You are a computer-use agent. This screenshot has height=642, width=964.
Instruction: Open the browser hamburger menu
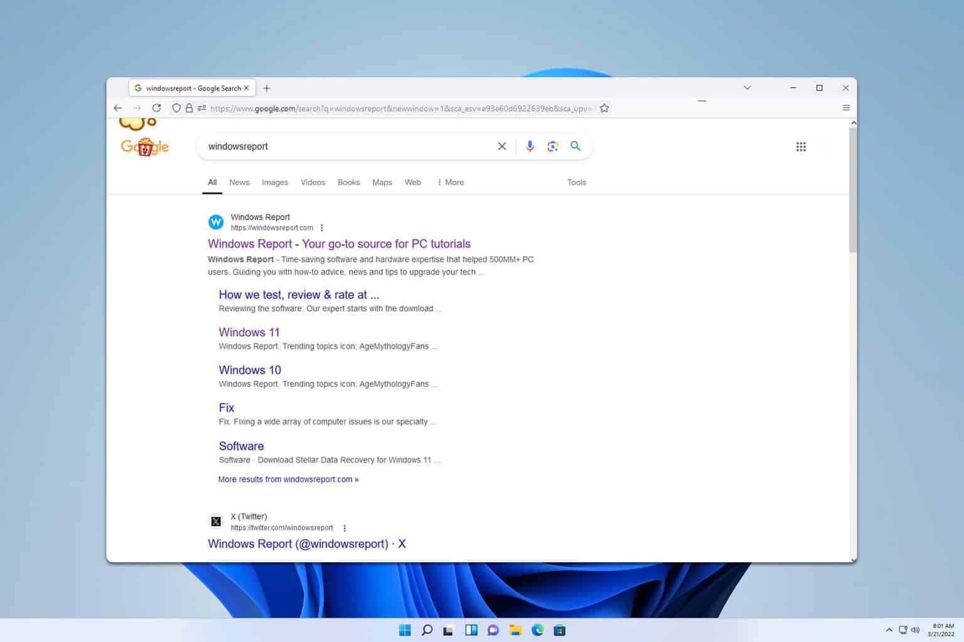[x=846, y=108]
